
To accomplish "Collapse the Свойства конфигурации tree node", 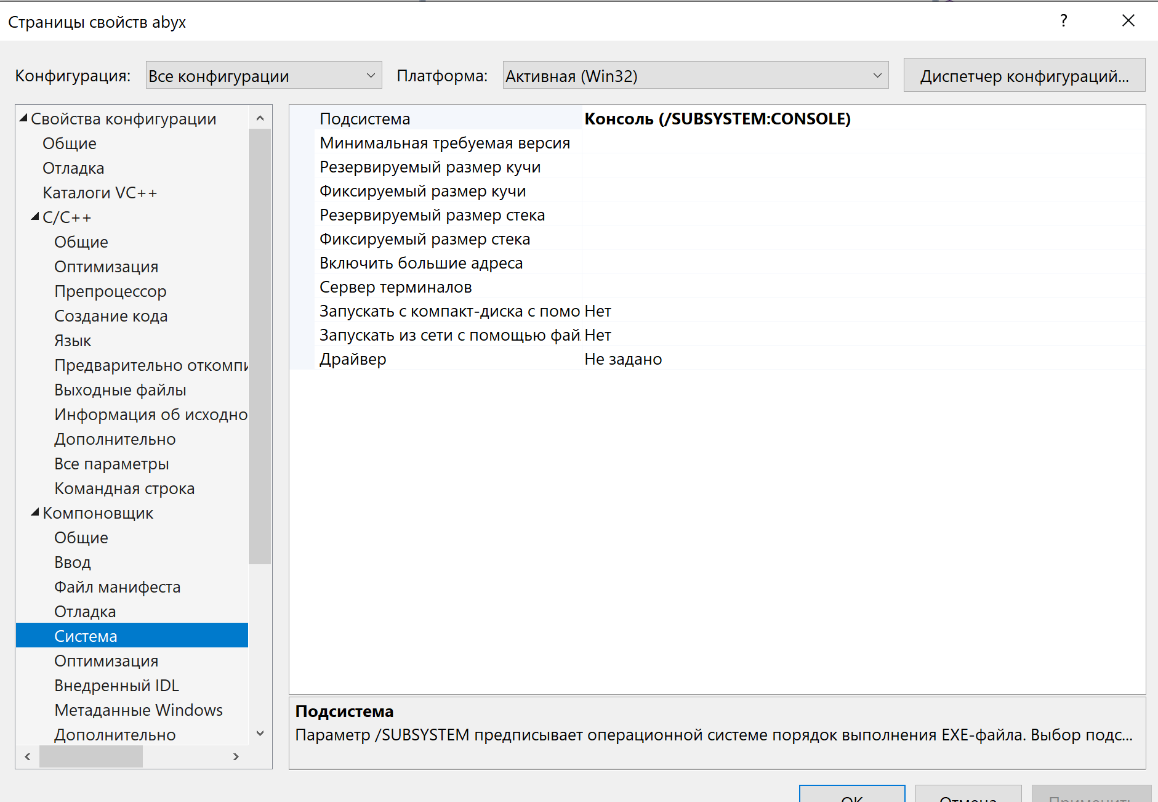I will 23,118.
